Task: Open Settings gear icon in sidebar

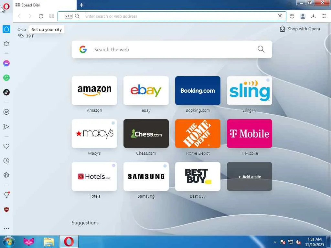Action: pos(6,175)
